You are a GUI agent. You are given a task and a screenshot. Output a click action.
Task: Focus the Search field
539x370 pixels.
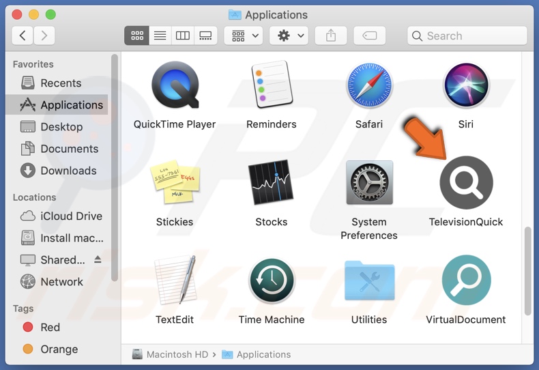pyautogui.click(x=467, y=35)
